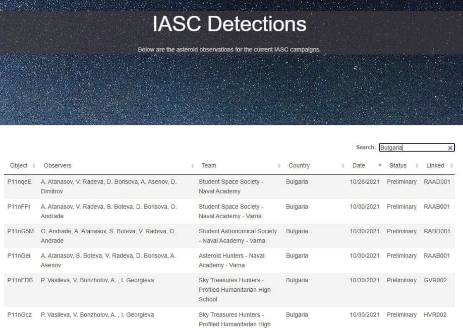
Task: Click the Student Space Society - Naval Academy team cell
Action: tap(231, 186)
